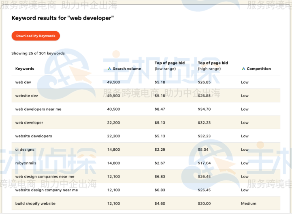292x214 pixels.
Task: Select the "web dev" keyword row
Action: 23,82
